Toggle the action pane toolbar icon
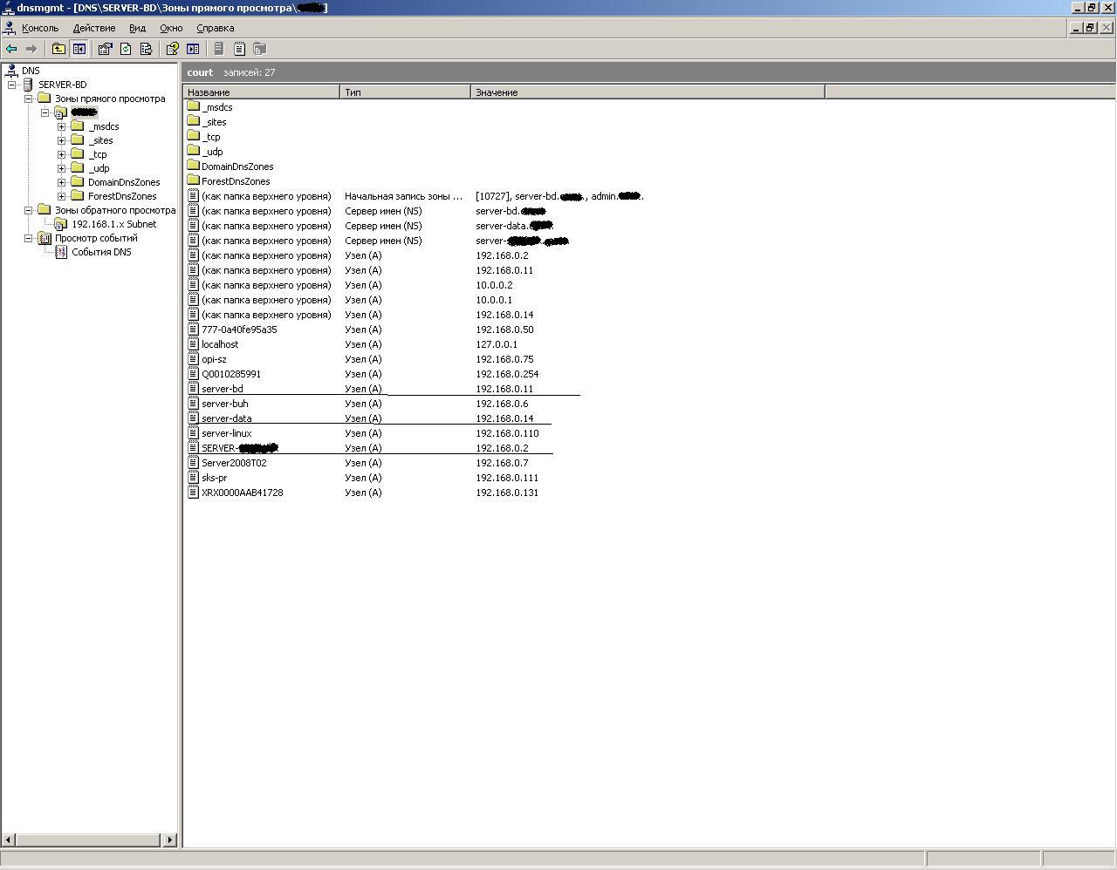 pos(193,49)
